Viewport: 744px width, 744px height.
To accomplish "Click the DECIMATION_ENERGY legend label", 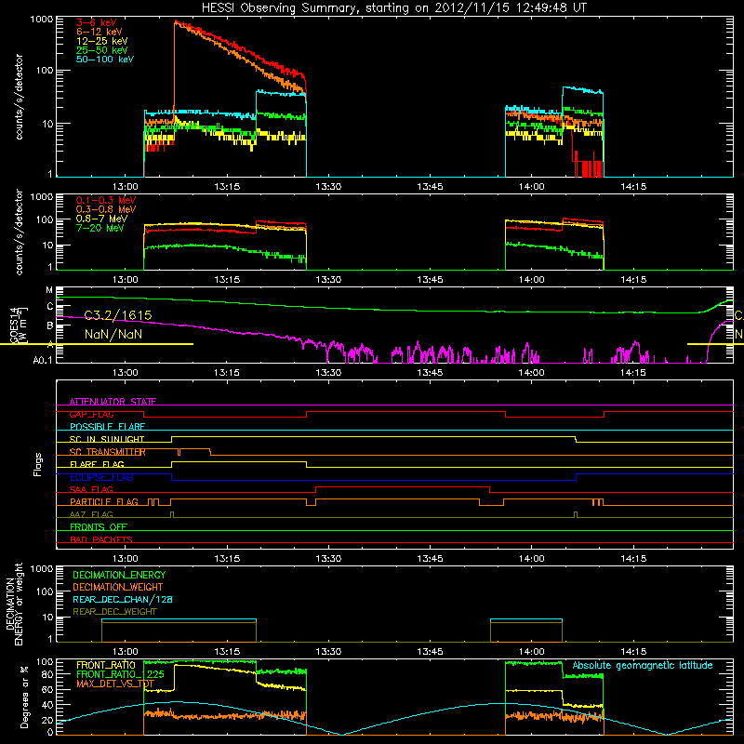I will (119, 575).
